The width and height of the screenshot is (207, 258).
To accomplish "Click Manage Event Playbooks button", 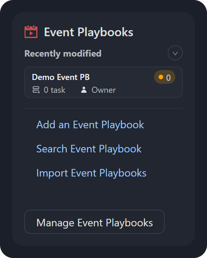I will tap(94, 222).
